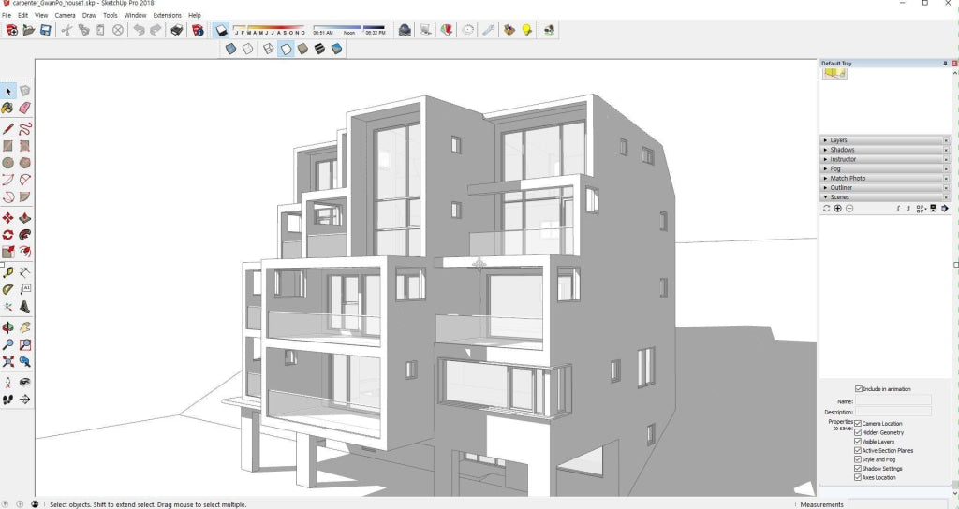Uncheck Include in animation
The height and width of the screenshot is (509, 959).
[x=859, y=388]
